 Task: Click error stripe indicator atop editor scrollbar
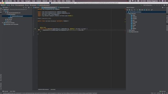tap(125, 9)
